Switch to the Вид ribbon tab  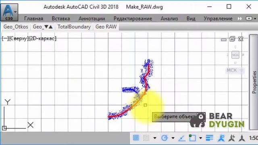191,19
